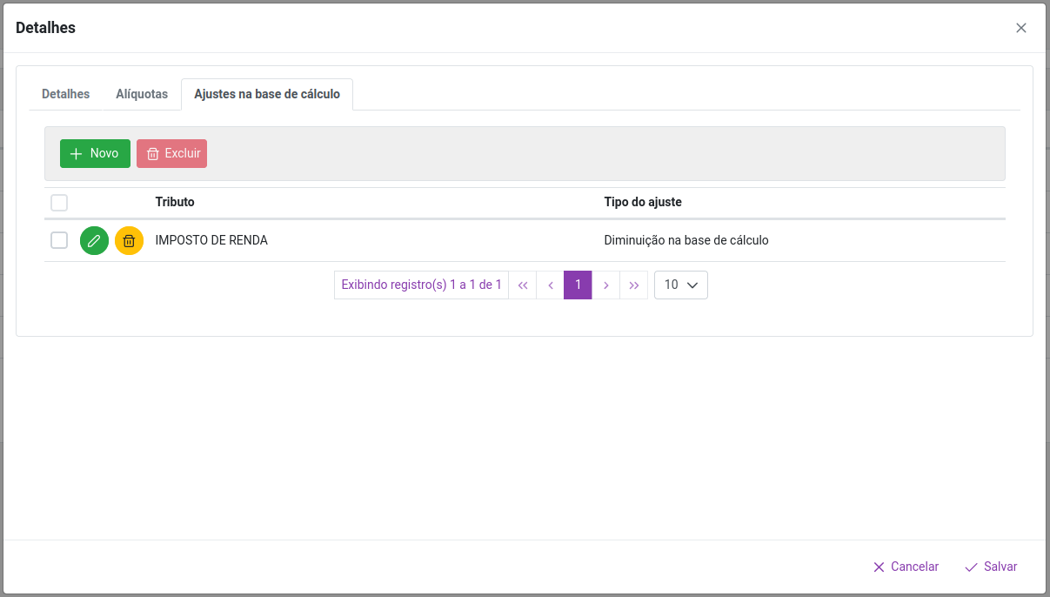Click the Tributo column header
Viewport: 1050px width, 597px height.
coord(175,202)
